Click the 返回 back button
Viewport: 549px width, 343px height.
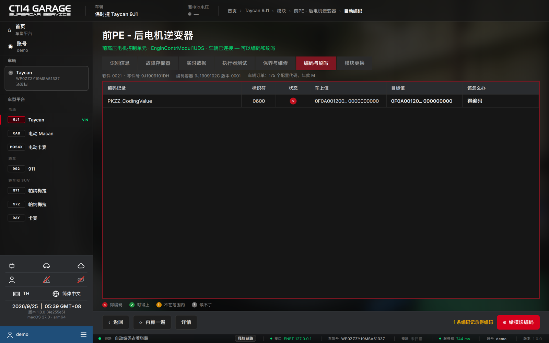(116, 322)
